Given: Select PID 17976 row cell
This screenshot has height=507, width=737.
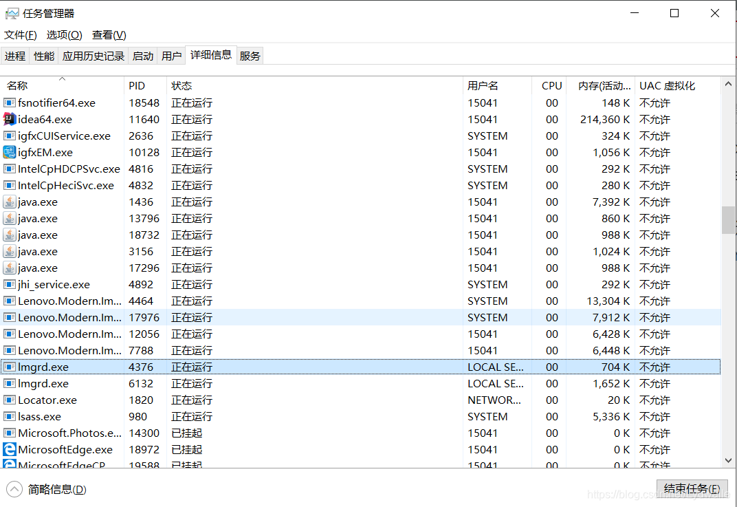Looking at the screenshot, I should pyautogui.click(x=144, y=317).
